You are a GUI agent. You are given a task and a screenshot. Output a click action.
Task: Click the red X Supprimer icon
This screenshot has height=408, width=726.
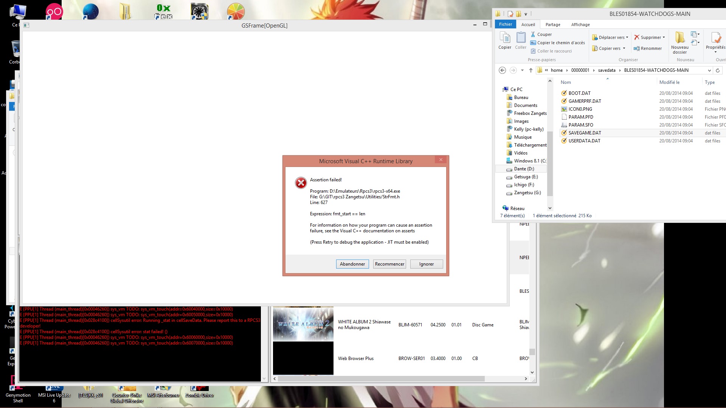coord(637,37)
